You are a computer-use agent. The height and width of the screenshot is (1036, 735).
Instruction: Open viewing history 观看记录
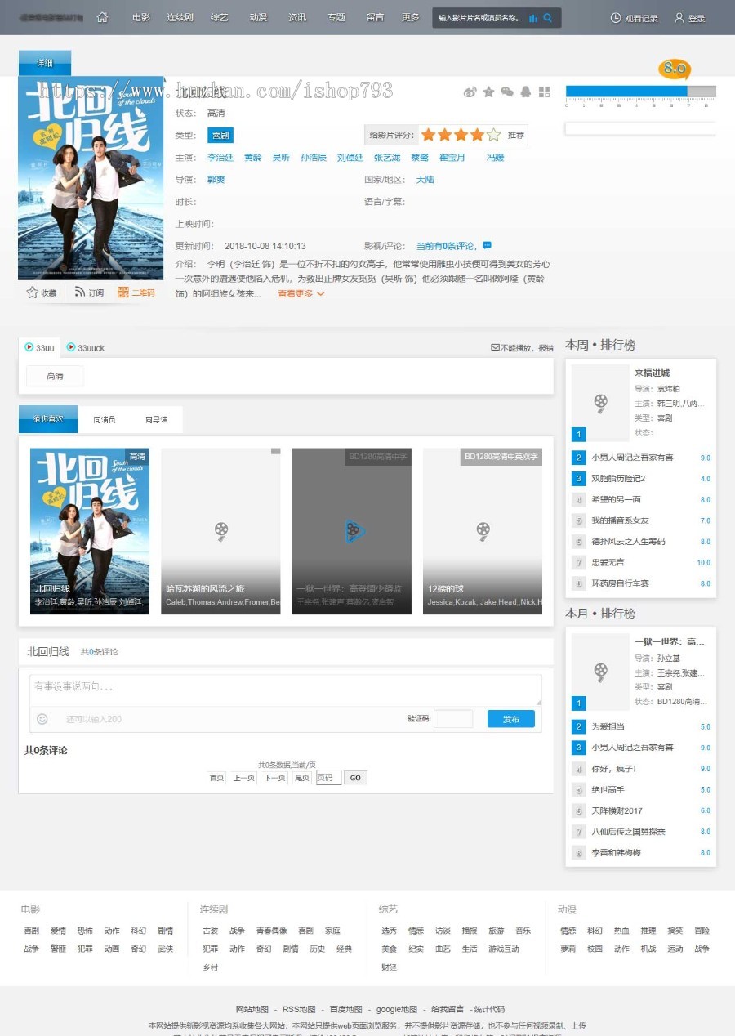point(634,18)
